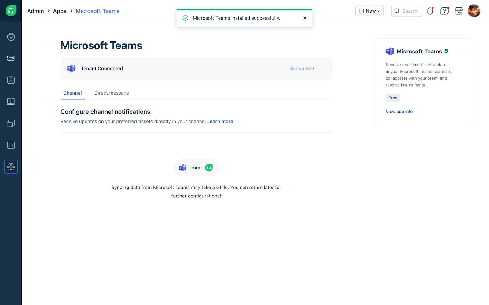Click the Teams logo in syncing animation
Screen dimensions: 489x305
pos(182,168)
